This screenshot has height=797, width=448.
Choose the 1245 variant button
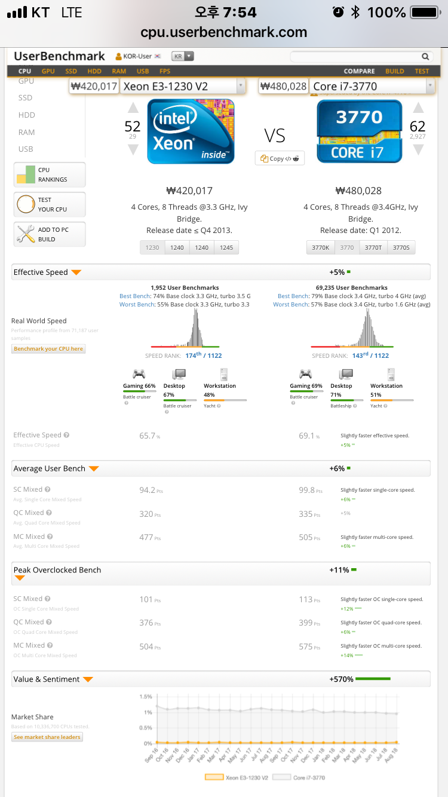(x=226, y=247)
